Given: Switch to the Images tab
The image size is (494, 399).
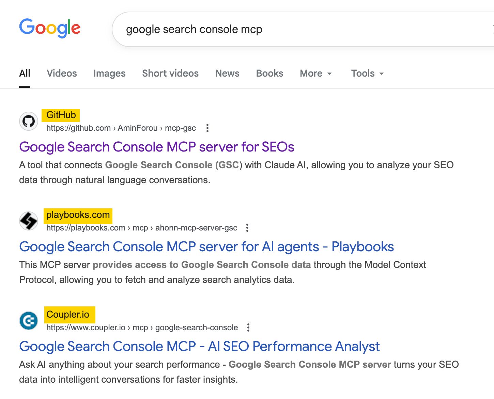Looking at the screenshot, I should (109, 73).
